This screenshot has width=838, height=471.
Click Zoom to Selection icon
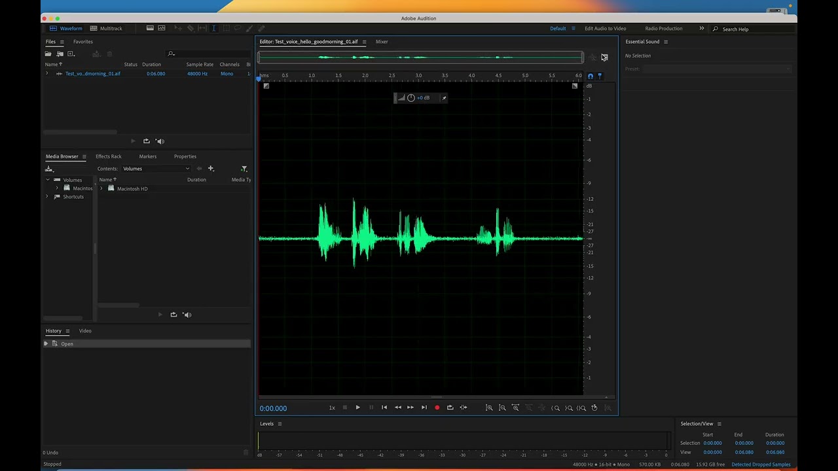tap(581, 408)
